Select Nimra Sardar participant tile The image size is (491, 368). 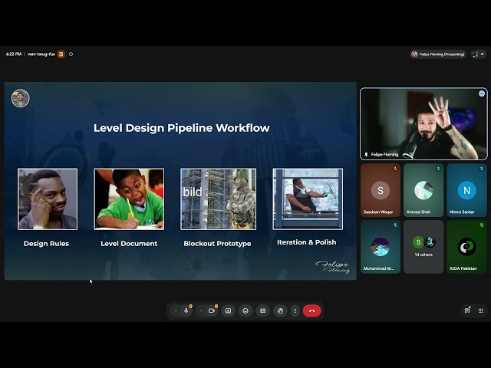pyautogui.click(x=466, y=190)
